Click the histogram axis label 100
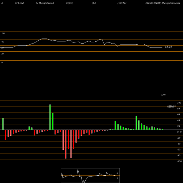183x183 pixels. point(179,103)
